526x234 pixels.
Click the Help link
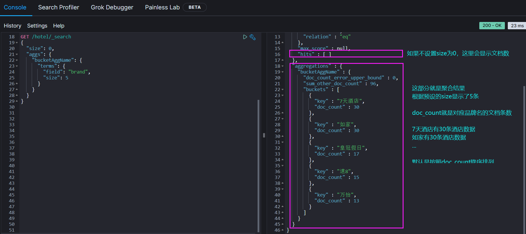tap(58, 26)
